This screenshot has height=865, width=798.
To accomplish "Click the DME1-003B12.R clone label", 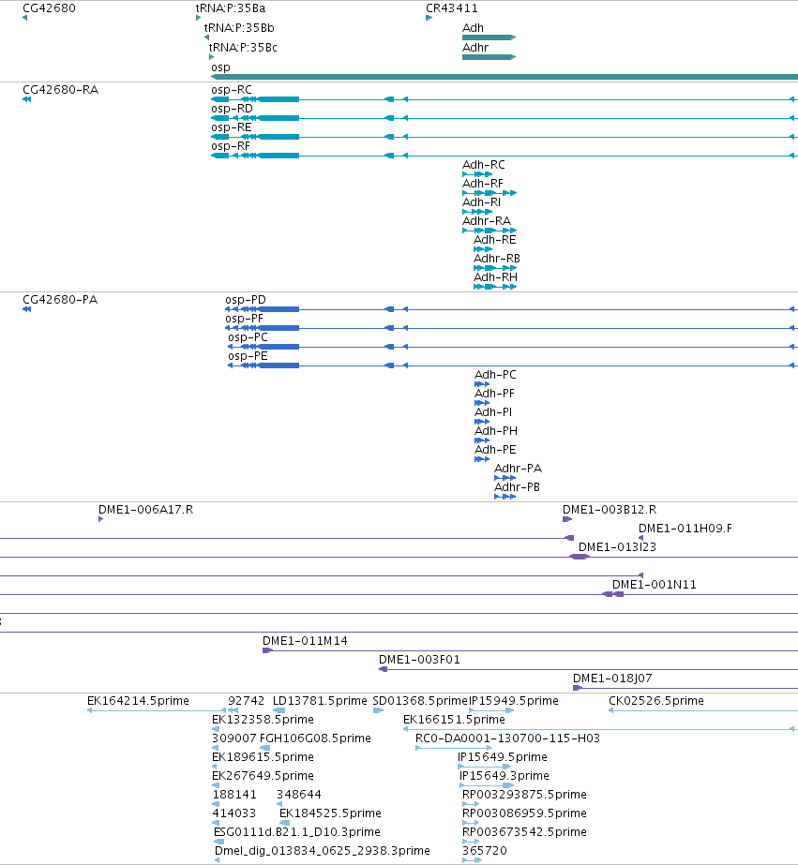I will coord(610,510).
